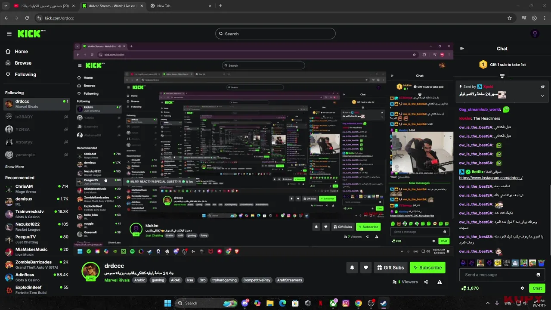
Task: Select the ArabStreamers tag
Action: pos(289,280)
